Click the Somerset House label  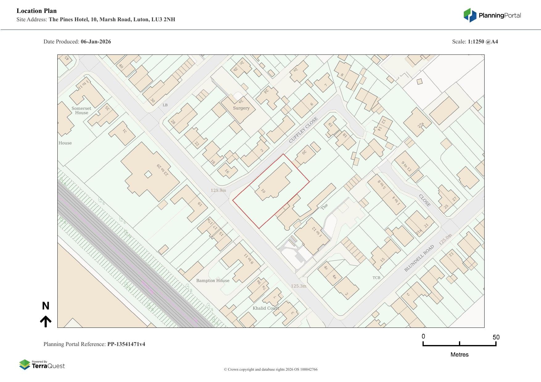click(81, 111)
